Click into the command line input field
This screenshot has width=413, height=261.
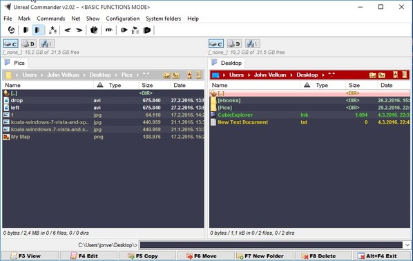[271, 245]
